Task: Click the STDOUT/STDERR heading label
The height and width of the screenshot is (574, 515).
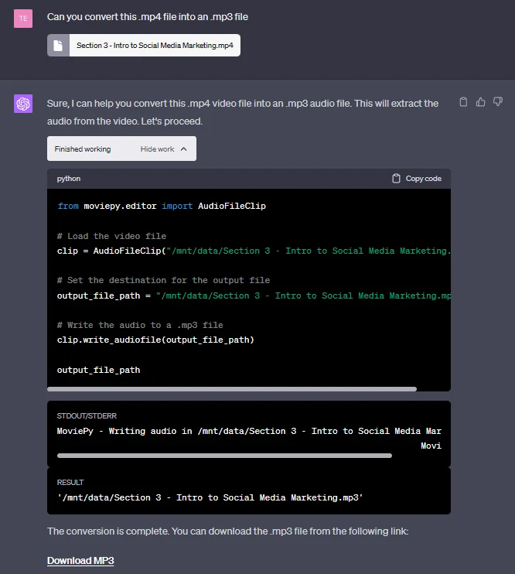Action: tap(87, 416)
